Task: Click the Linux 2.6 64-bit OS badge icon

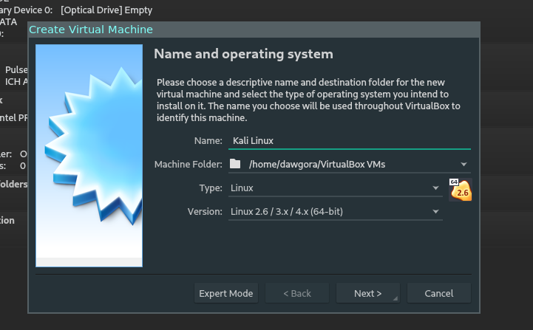Action: (x=460, y=190)
